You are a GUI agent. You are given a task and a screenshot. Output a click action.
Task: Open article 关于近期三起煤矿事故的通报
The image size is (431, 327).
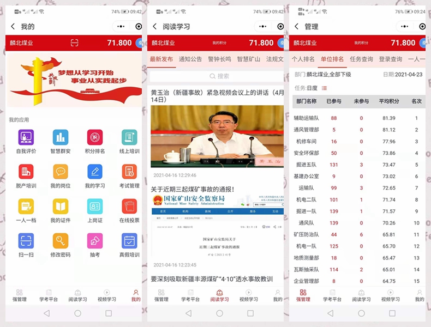click(193, 189)
